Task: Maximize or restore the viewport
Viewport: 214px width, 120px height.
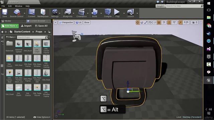Action: click(x=201, y=23)
